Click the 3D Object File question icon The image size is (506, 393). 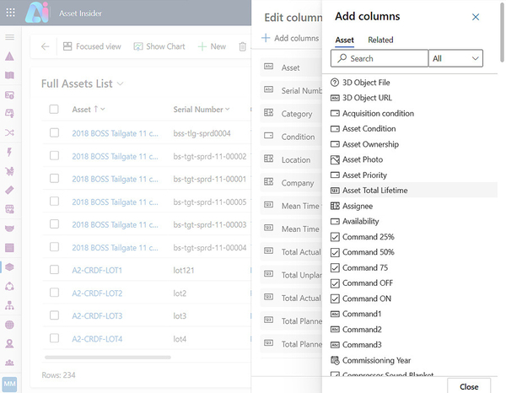click(335, 83)
